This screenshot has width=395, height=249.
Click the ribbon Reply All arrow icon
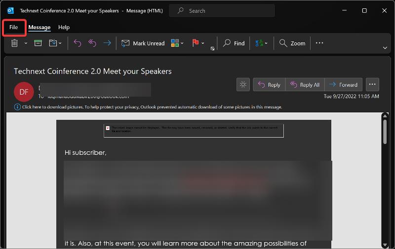[92, 43]
